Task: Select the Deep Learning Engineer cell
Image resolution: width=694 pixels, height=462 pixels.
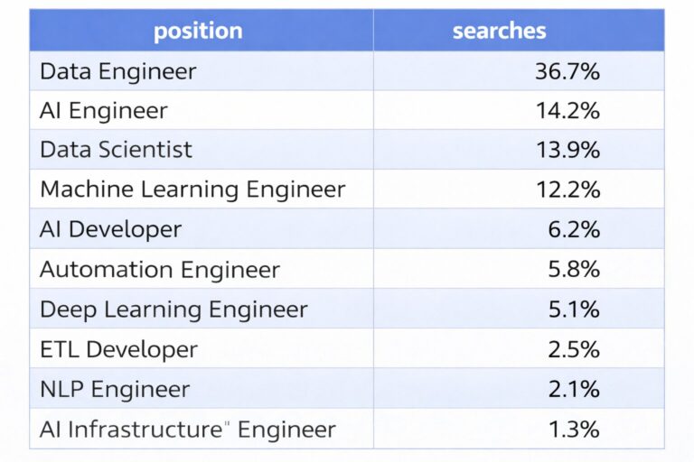Action: tap(173, 310)
